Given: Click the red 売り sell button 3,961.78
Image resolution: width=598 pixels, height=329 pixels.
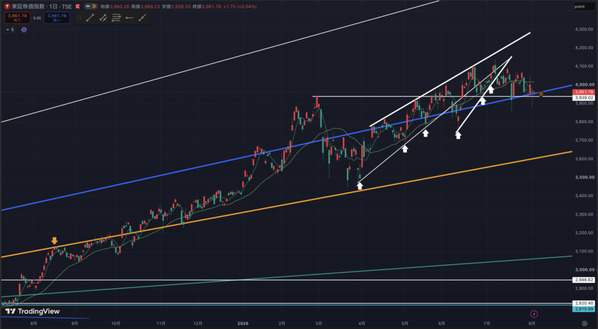Looking at the screenshot, I should coord(18,18).
